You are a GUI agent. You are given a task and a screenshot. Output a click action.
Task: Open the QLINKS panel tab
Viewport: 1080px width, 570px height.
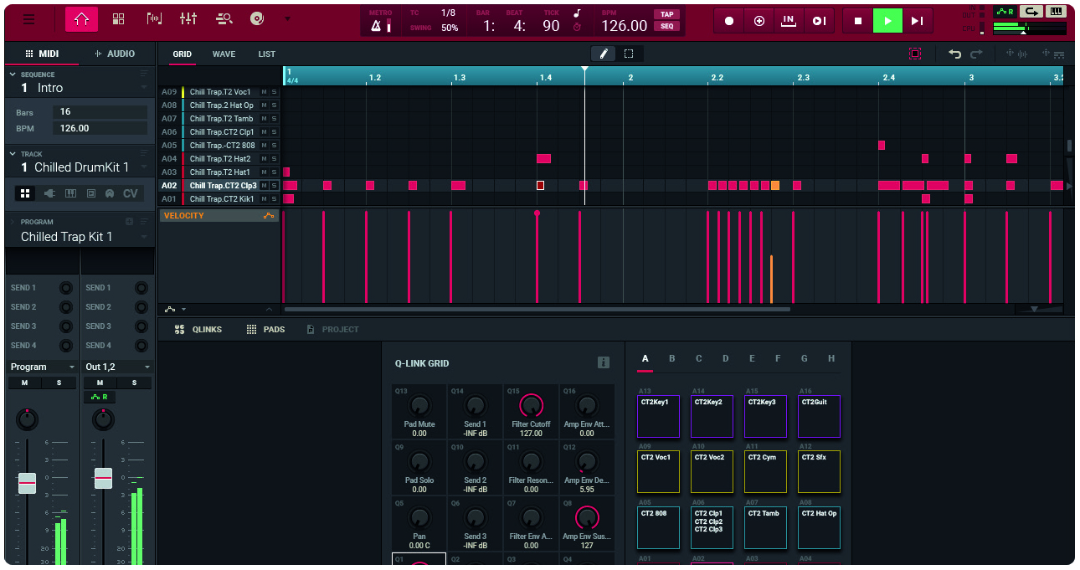tap(198, 330)
